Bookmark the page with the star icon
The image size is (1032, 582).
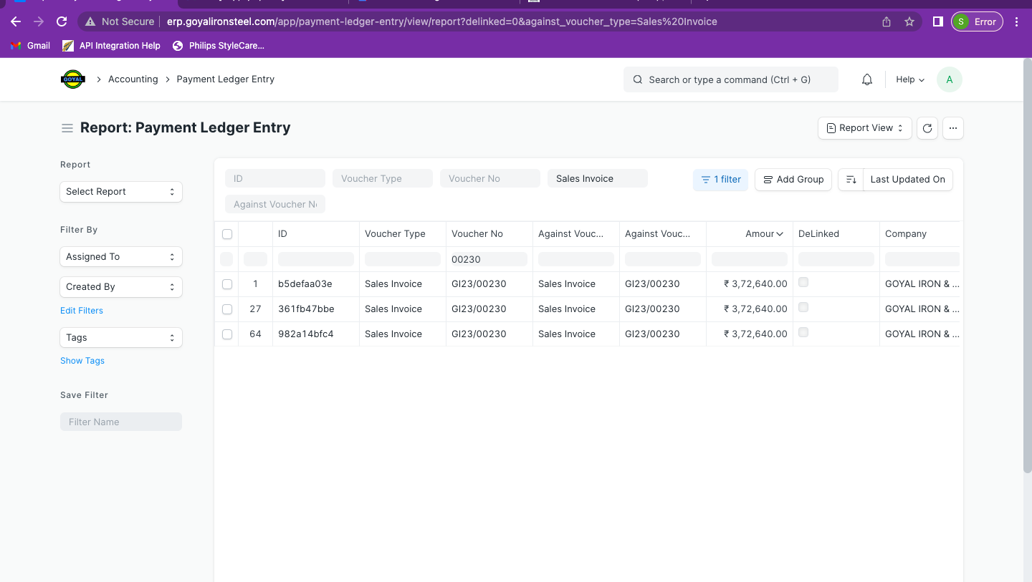point(909,21)
